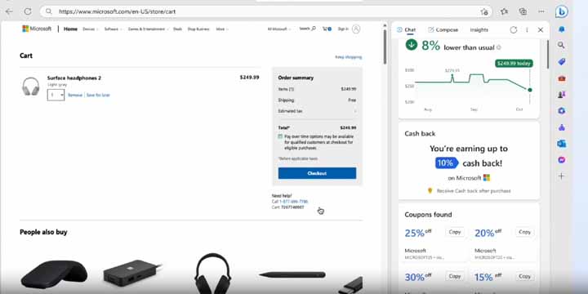Open the blue shopping tag sidebar icon
This screenshot has height=294, width=588.
point(561,61)
